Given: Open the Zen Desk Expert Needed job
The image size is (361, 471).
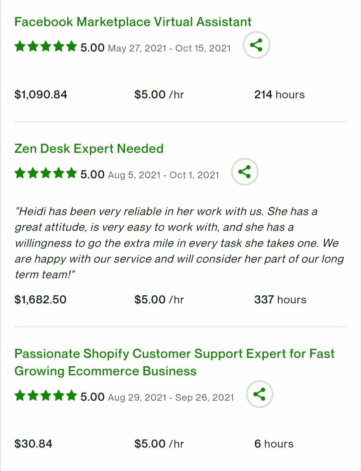Looking at the screenshot, I should (89, 149).
